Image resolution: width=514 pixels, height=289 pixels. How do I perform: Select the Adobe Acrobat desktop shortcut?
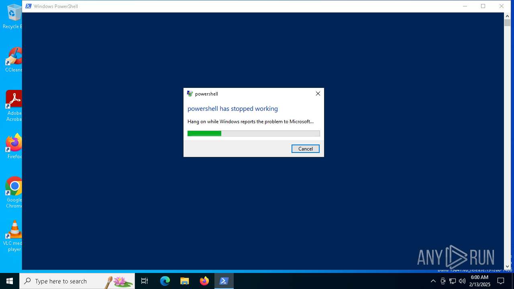[x=13, y=106]
